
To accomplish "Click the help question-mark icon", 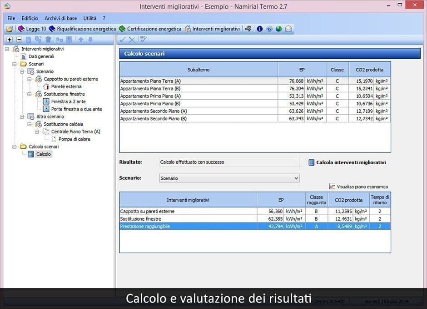I will [269, 28].
